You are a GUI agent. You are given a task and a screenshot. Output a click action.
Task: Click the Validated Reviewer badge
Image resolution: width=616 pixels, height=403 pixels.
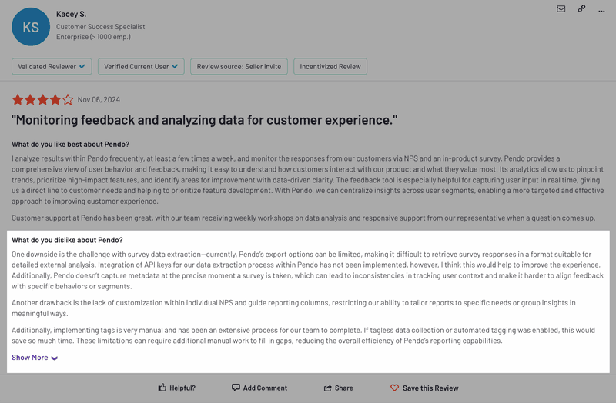52,67
